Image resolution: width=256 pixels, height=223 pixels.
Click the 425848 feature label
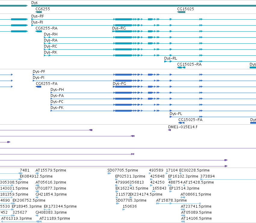pyautogui.click(x=157, y=176)
